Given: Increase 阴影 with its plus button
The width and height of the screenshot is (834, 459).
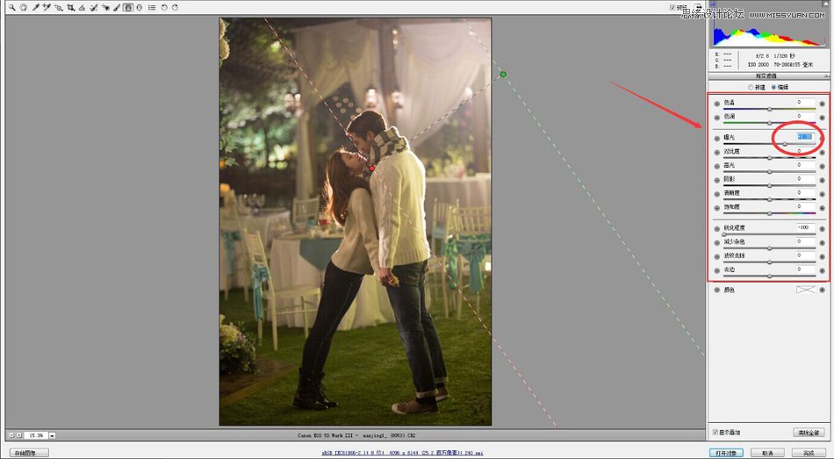Looking at the screenshot, I should pyautogui.click(x=823, y=180).
